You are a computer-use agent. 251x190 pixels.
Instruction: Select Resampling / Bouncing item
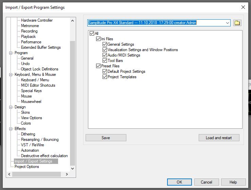40,140
